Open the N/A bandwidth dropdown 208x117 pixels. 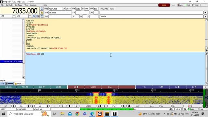pyautogui.click(x=30, y=16)
